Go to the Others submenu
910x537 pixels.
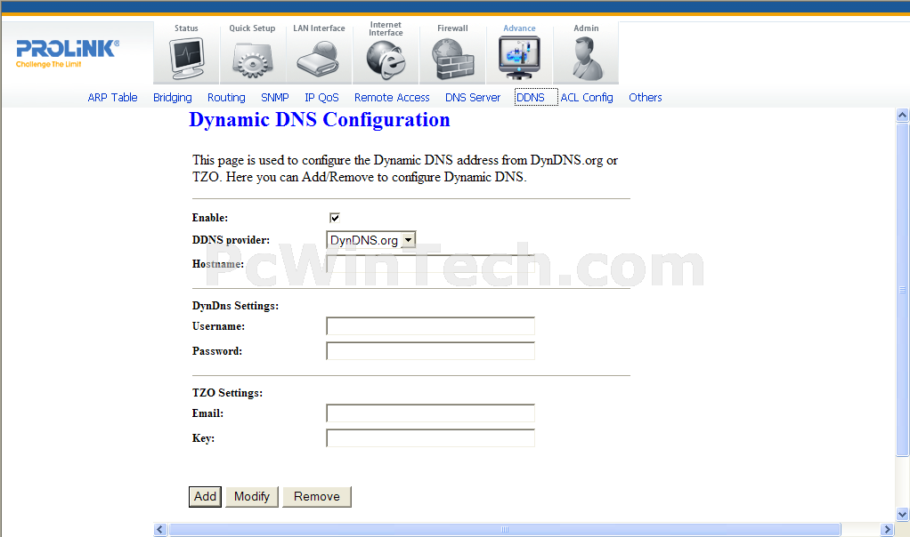(646, 97)
